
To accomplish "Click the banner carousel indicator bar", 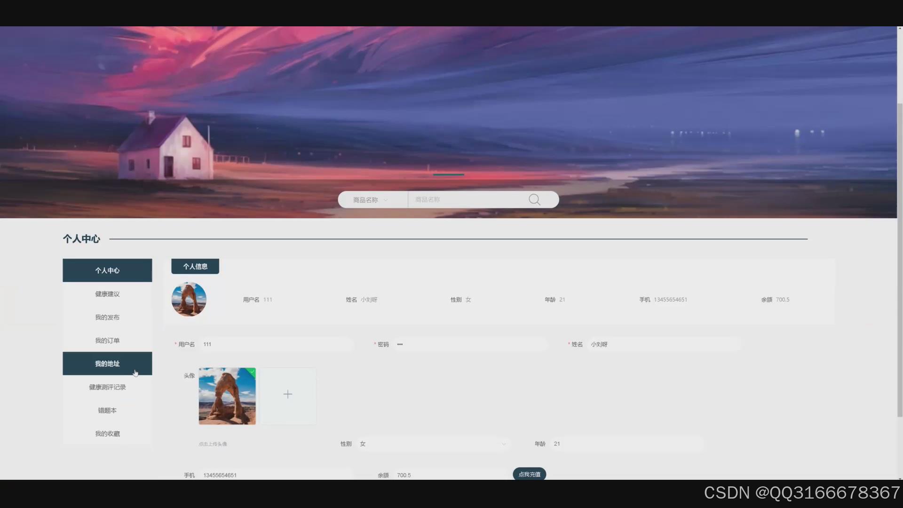I will 448,175.
